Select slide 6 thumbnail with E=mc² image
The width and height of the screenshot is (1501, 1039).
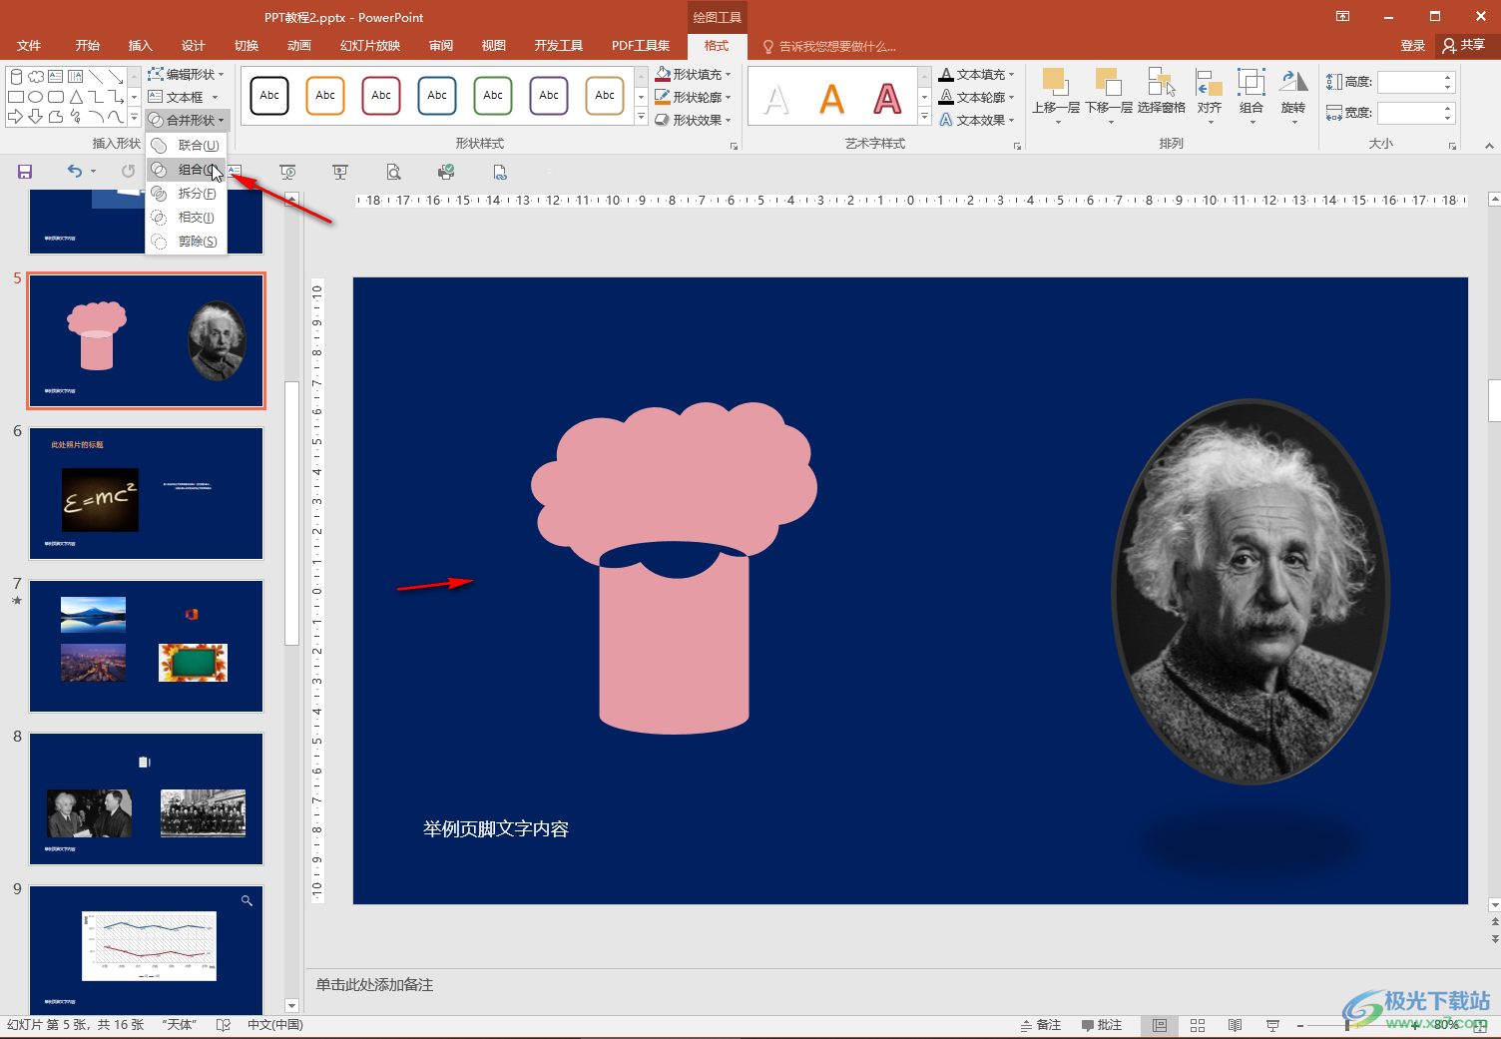146,494
